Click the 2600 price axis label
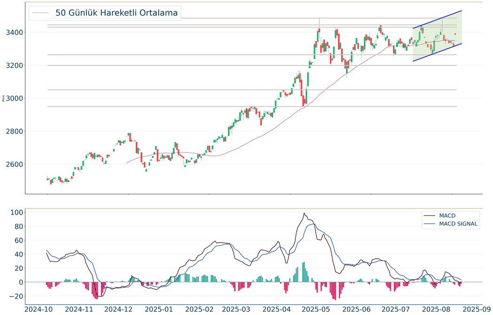The width and height of the screenshot is (493, 315). pyautogui.click(x=14, y=164)
